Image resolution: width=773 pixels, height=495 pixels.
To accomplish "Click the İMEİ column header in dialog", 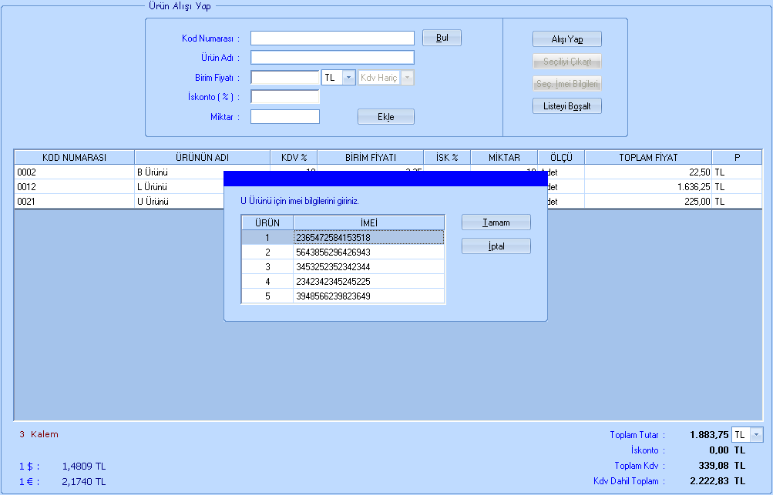I will pyautogui.click(x=368, y=223).
